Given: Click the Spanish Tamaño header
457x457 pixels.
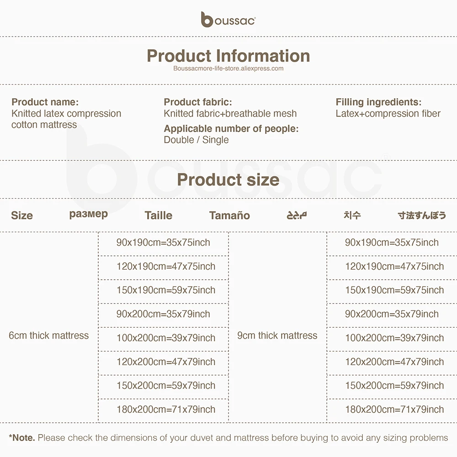Looking at the screenshot, I should coord(229,215).
